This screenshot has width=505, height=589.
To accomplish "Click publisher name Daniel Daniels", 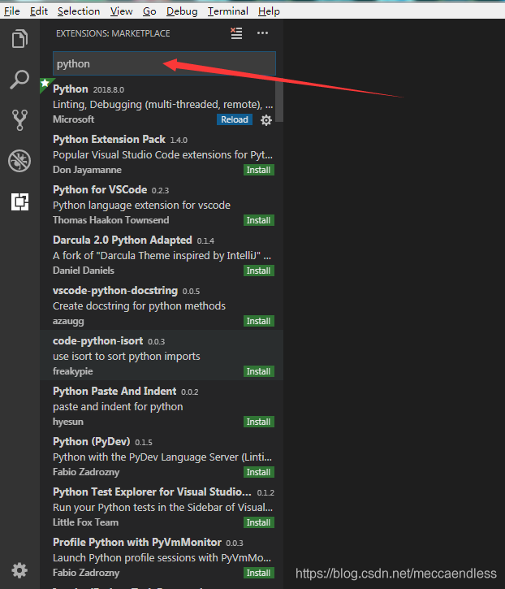I will (x=84, y=271).
